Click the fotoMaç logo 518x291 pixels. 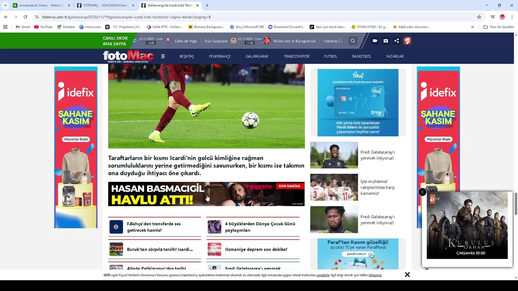(128, 57)
